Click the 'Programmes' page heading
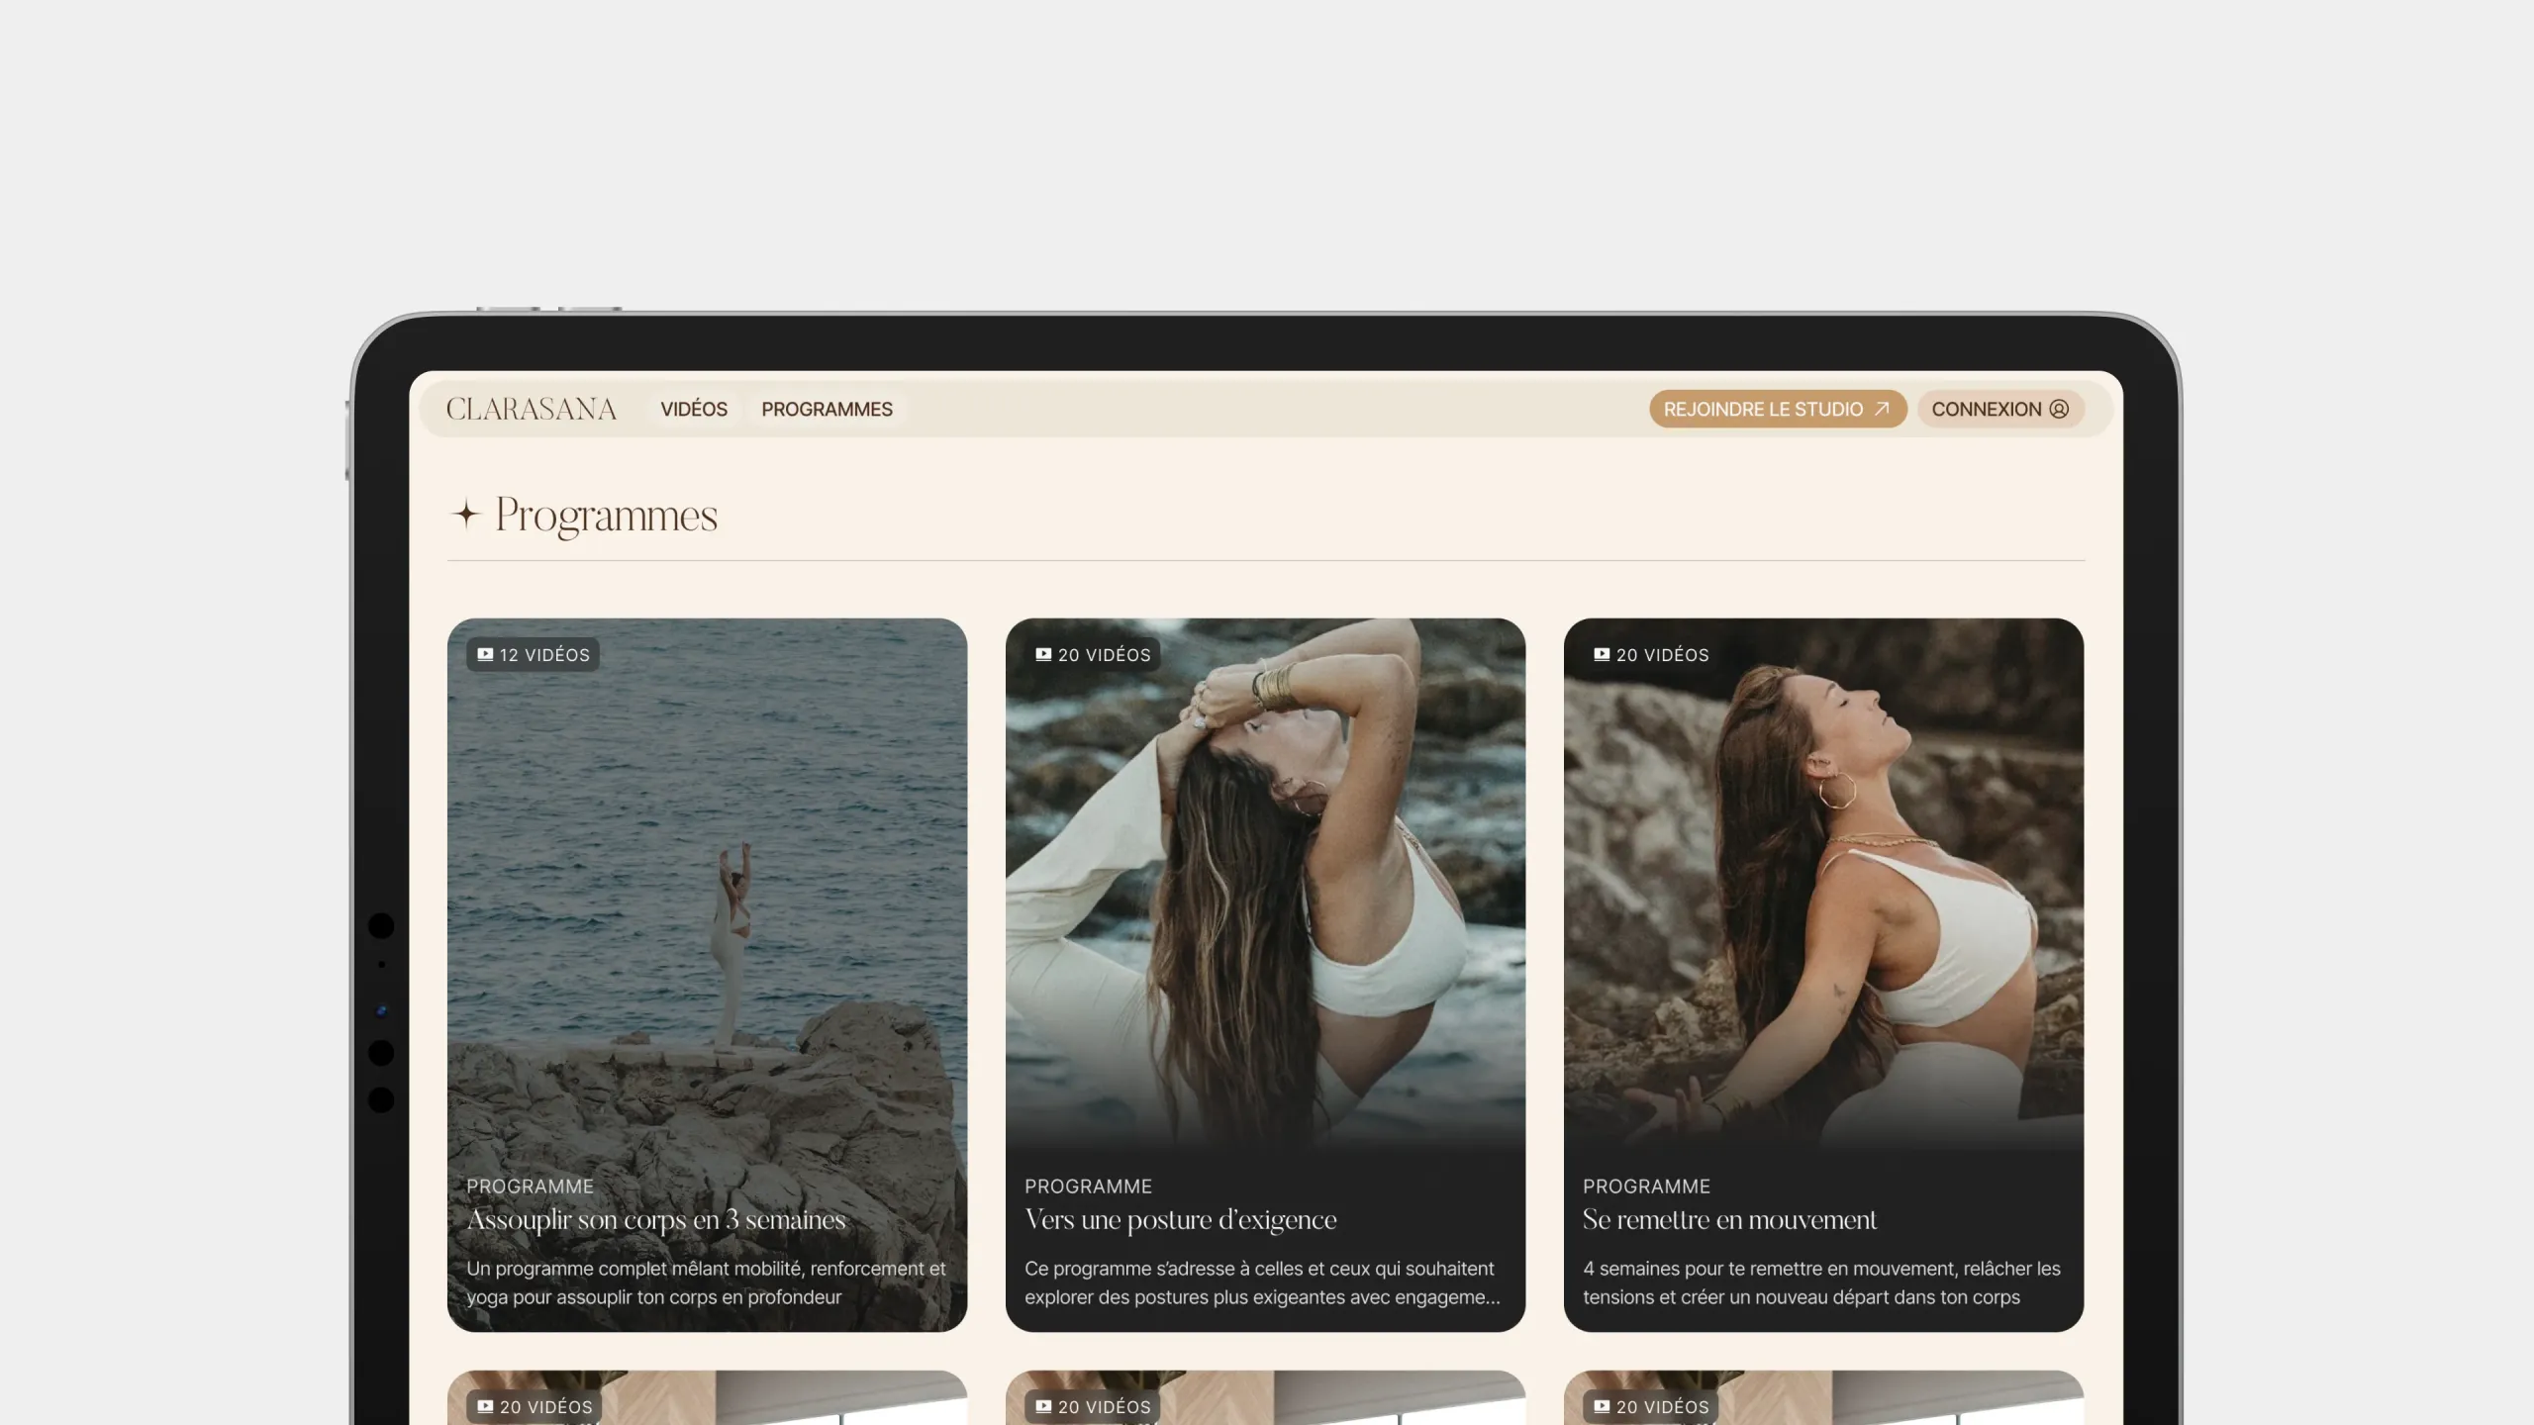This screenshot has width=2534, height=1425. [606, 515]
